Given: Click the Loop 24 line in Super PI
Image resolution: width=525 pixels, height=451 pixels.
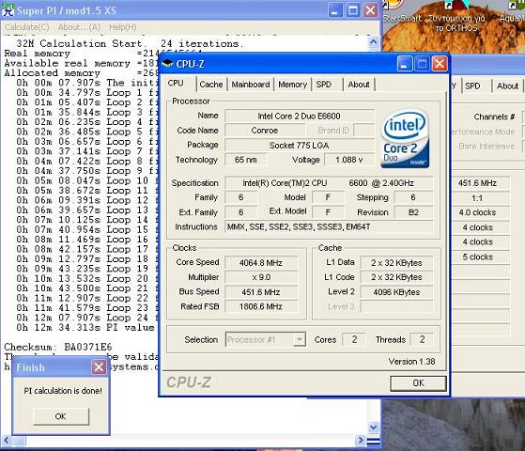Looking at the screenshot, I should [x=86, y=318].
